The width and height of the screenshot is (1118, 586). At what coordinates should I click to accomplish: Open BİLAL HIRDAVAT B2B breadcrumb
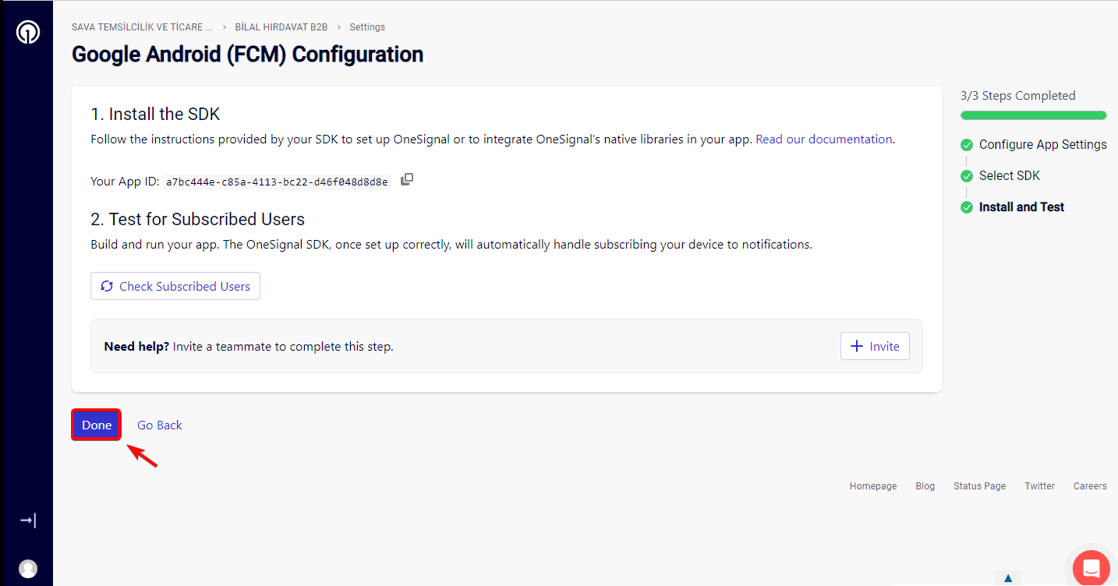tap(281, 26)
